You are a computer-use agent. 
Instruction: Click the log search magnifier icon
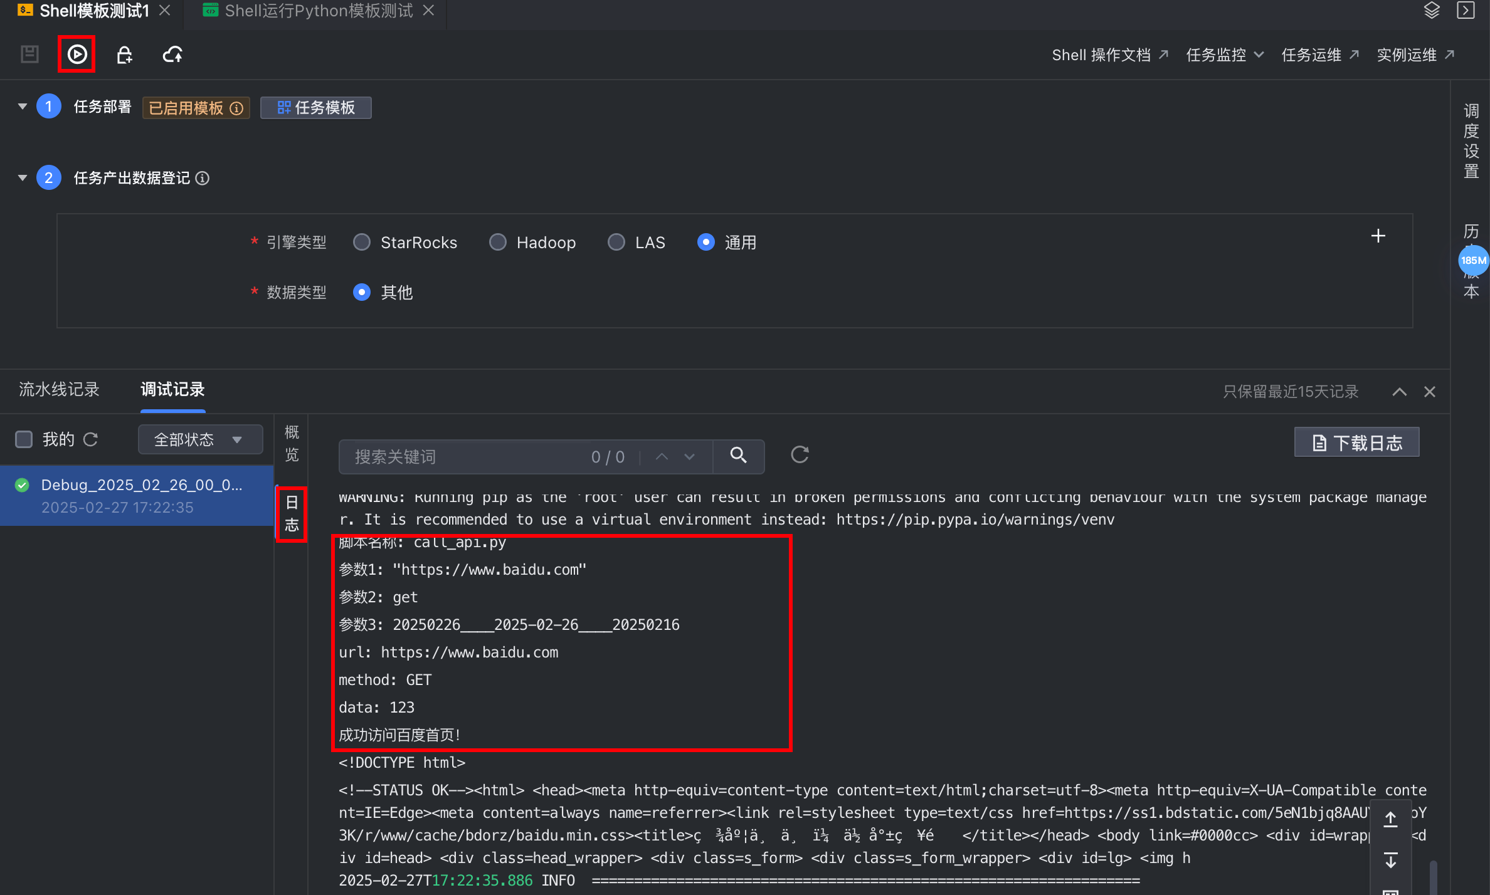tap(738, 456)
